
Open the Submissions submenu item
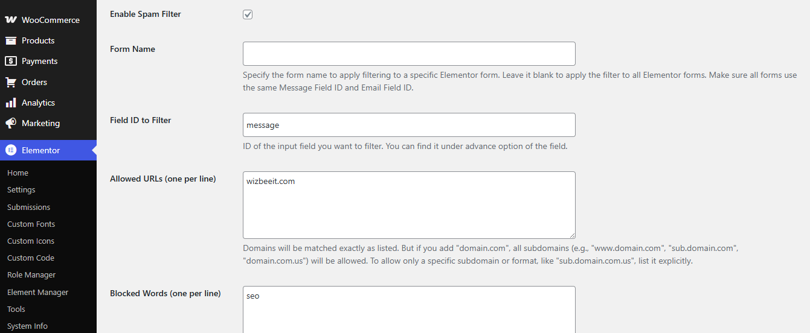[28, 207]
